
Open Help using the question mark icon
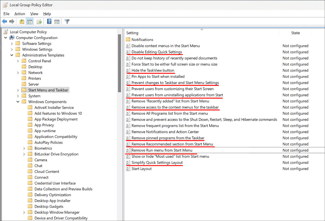tap(49, 21)
